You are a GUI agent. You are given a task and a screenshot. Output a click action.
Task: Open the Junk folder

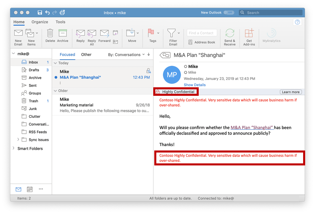(x=31, y=109)
